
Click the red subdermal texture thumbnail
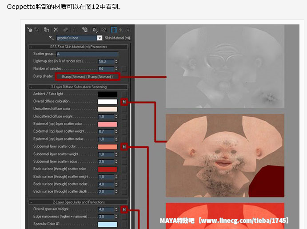225,216
